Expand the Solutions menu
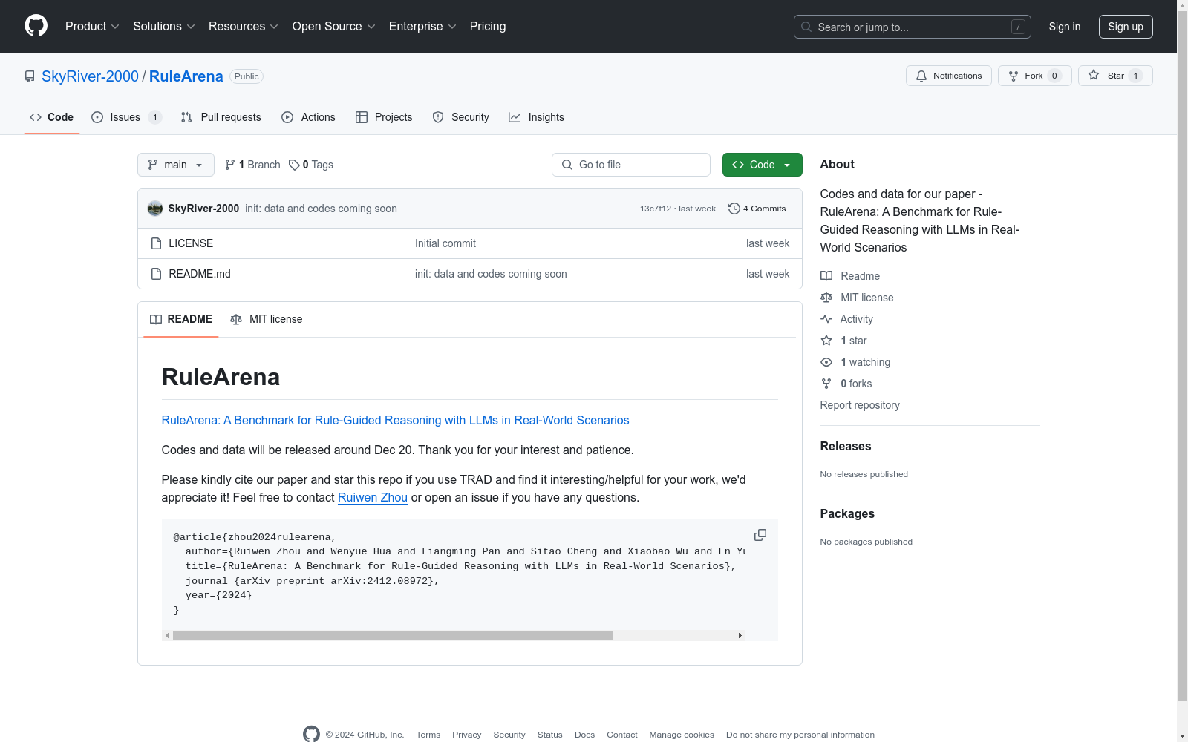The height and width of the screenshot is (742, 1188). 164,26
